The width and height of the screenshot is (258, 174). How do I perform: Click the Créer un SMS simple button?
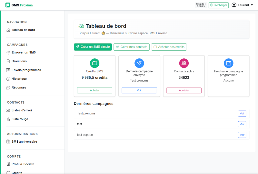(93, 47)
